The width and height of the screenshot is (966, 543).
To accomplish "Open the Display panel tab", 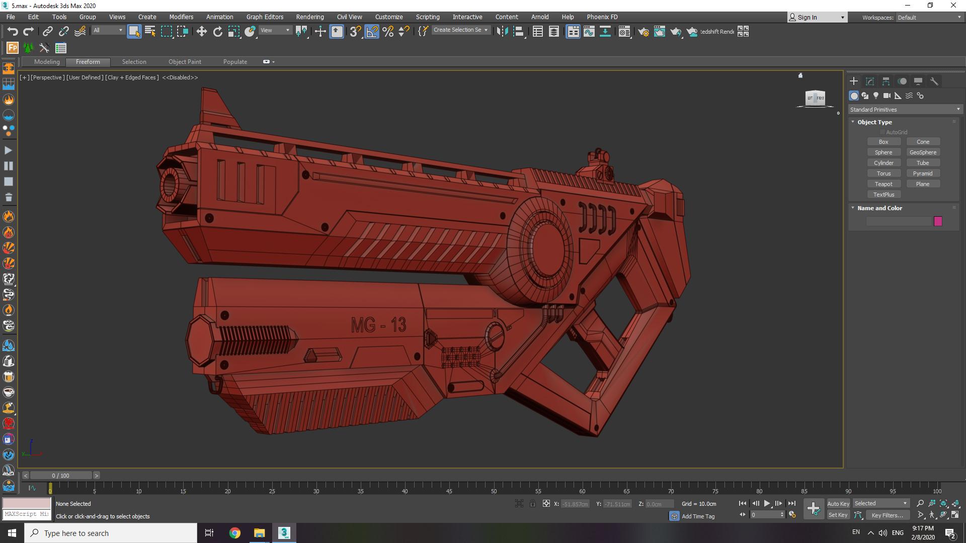I will click(918, 81).
